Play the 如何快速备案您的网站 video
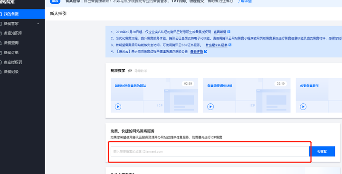Screen dimensions: 342x174 [118, 107]
